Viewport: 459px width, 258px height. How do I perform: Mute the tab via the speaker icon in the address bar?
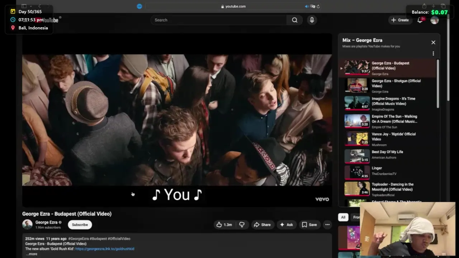click(x=307, y=6)
